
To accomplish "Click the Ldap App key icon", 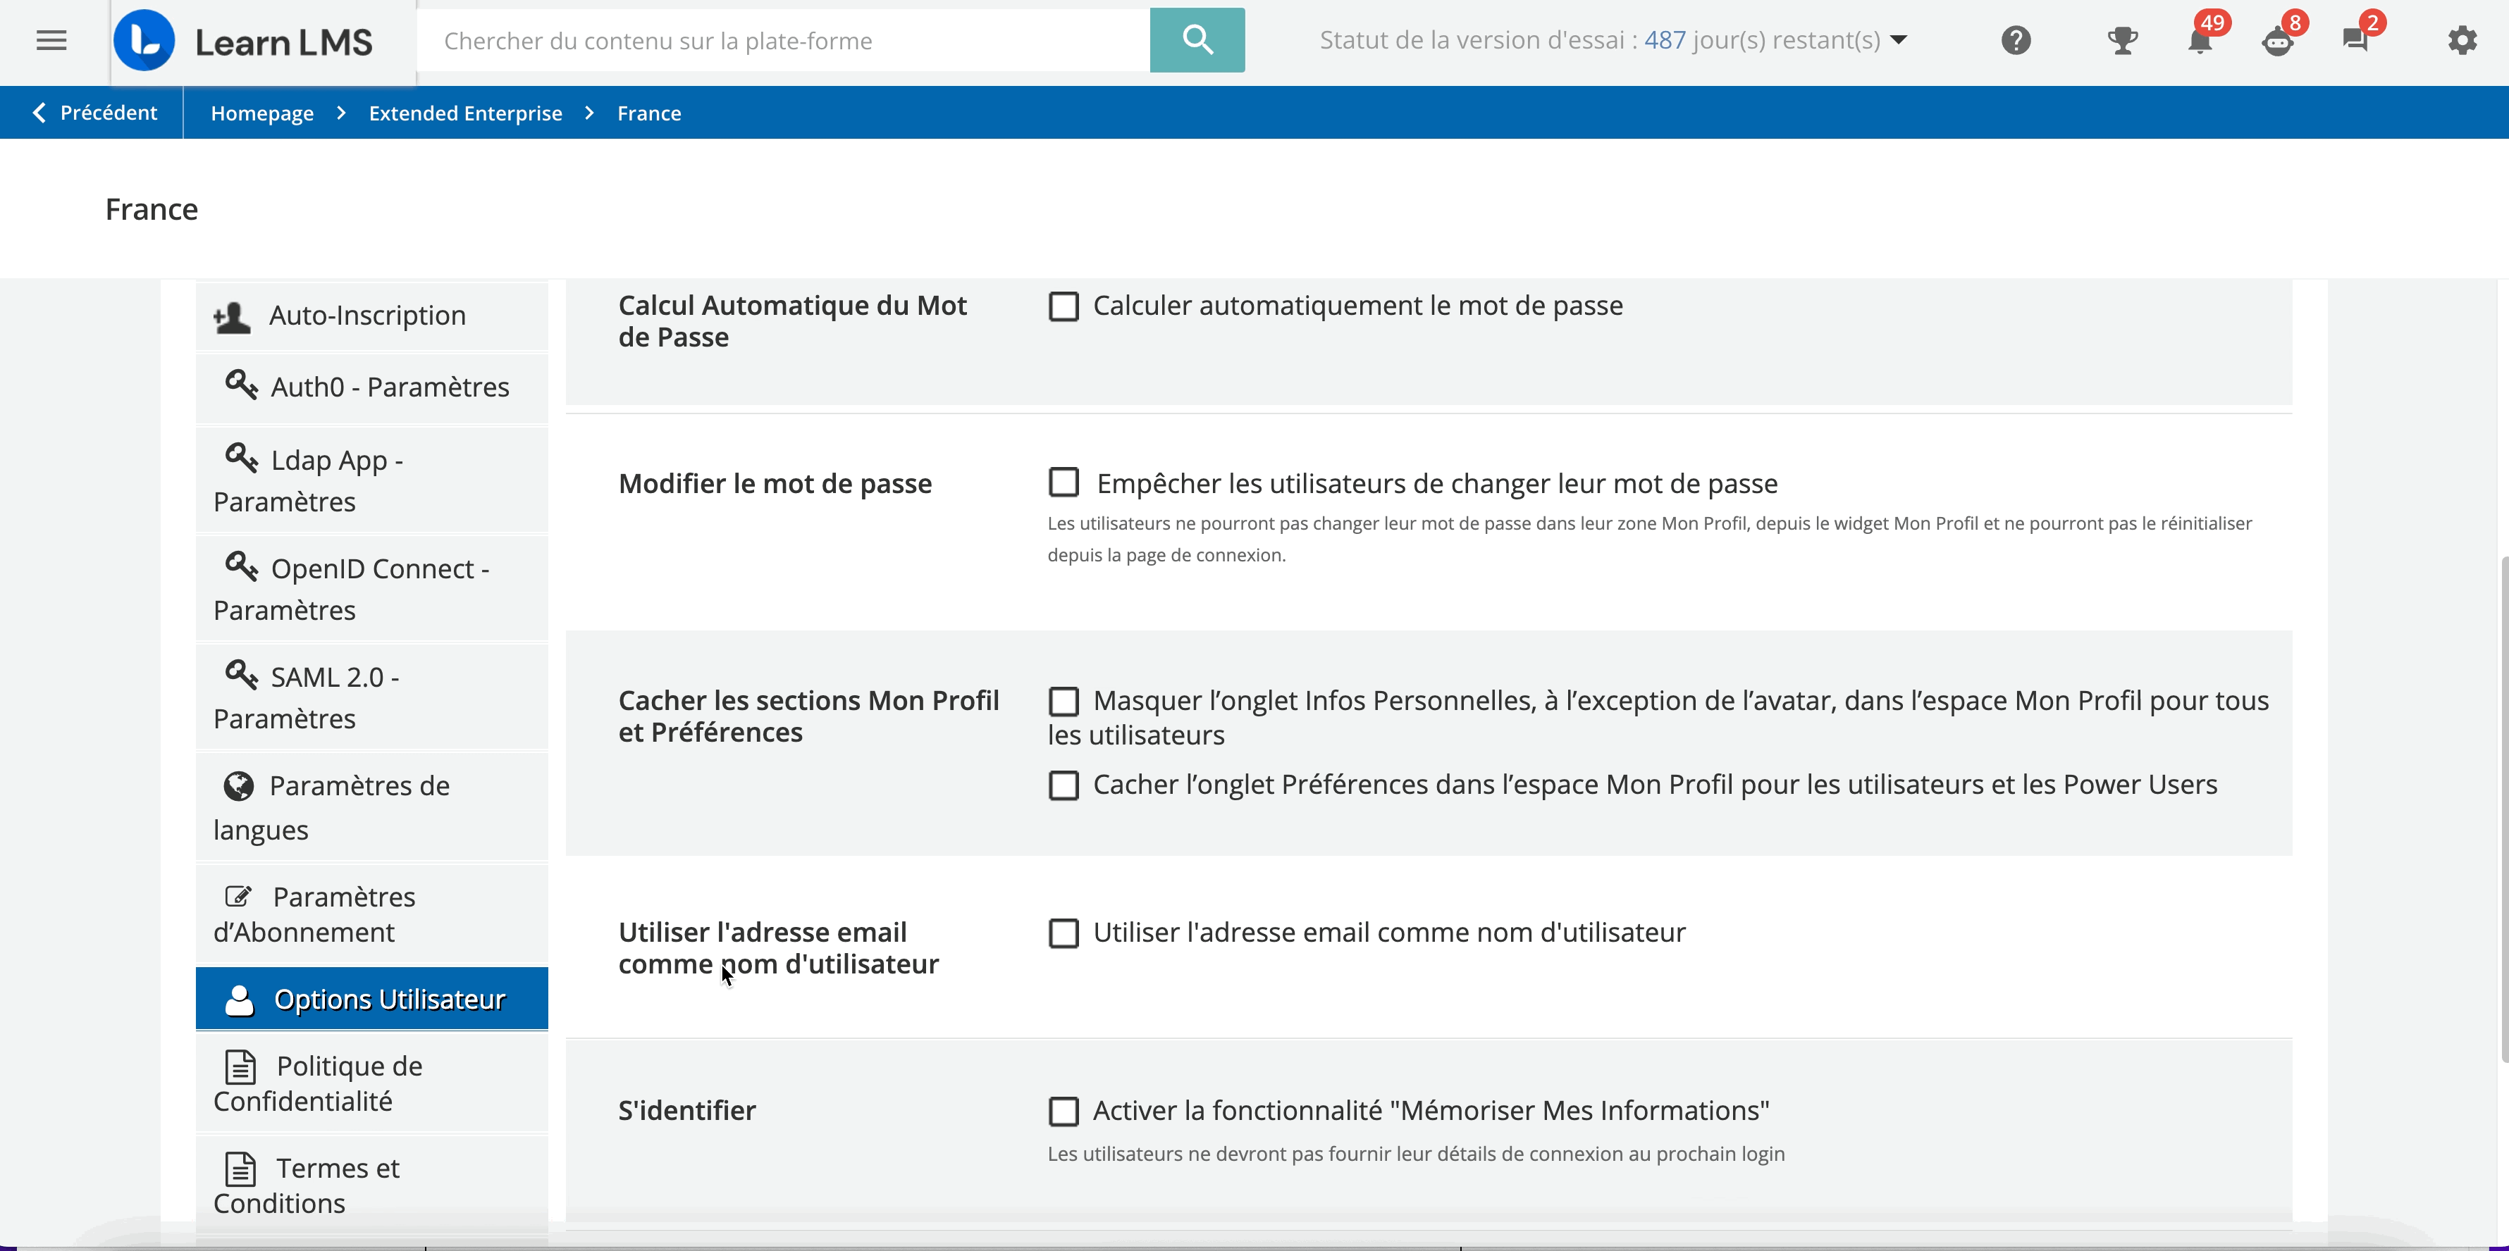I will tap(240, 458).
